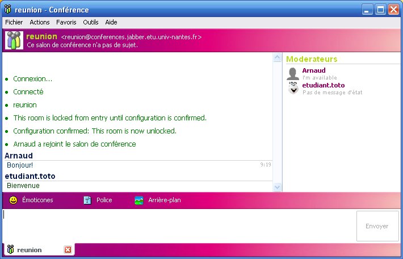This screenshot has height=259, width=403.
Task: Open the Favoris menu
Action: point(66,22)
